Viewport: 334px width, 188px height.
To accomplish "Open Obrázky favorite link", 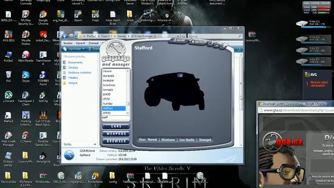I will 73,67.
